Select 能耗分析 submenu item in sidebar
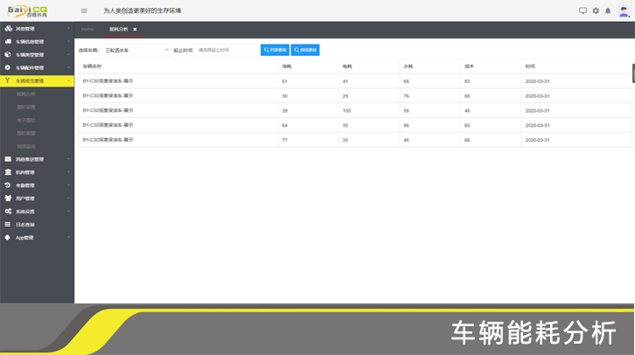The width and height of the screenshot is (635, 355). 26,94
